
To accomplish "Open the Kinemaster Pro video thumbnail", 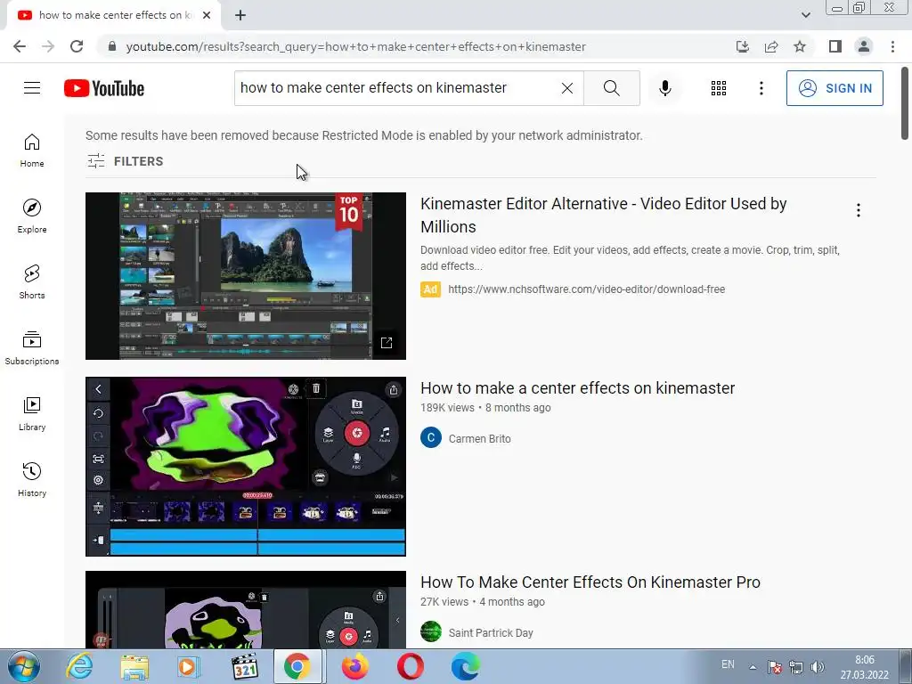I will pos(246,609).
